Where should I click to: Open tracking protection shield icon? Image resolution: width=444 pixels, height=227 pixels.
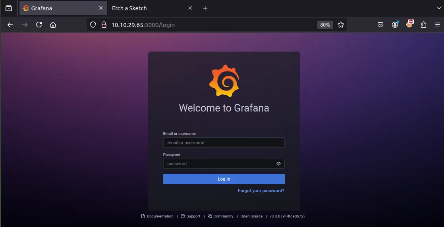[93, 25]
